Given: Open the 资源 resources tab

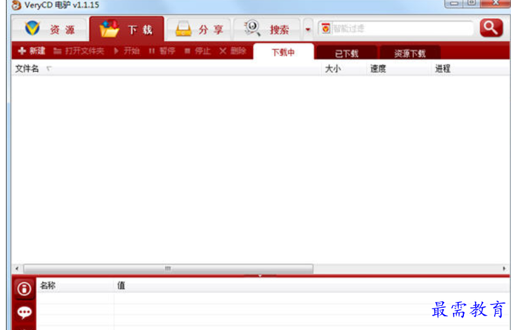Looking at the screenshot, I should click(50, 29).
